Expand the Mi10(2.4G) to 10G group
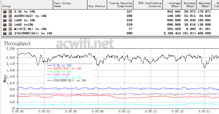 (10, 29)
